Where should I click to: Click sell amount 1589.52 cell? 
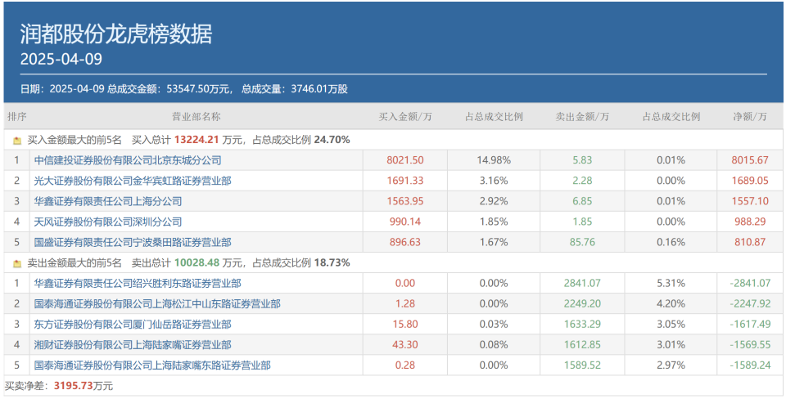pos(582,365)
